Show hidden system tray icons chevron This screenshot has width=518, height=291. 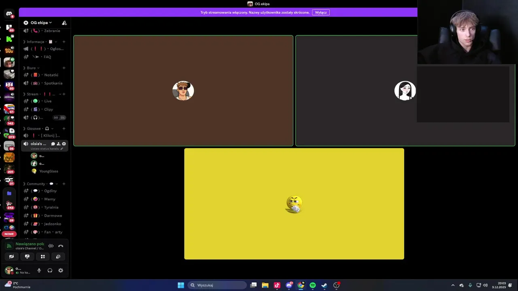453,285
